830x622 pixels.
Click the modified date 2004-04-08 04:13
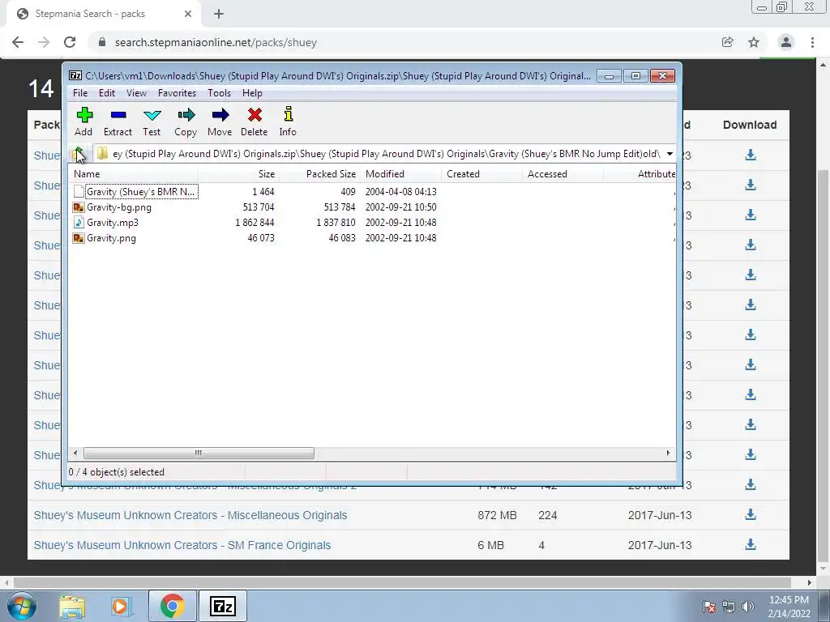[x=400, y=192]
